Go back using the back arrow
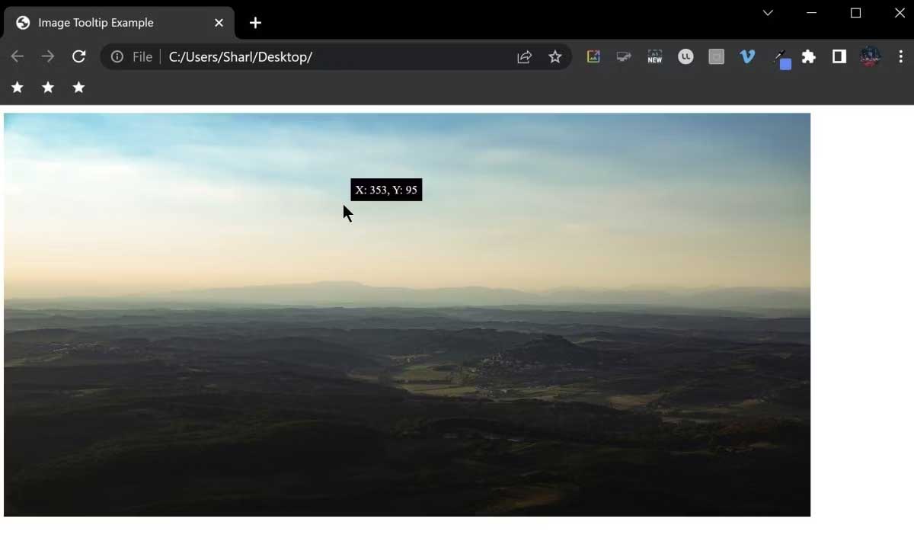 pyautogui.click(x=18, y=56)
